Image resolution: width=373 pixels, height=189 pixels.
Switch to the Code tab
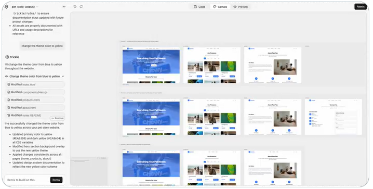click(x=199, y=7)
